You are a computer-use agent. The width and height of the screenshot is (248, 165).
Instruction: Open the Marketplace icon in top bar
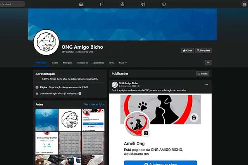click(x=122, y=4)
